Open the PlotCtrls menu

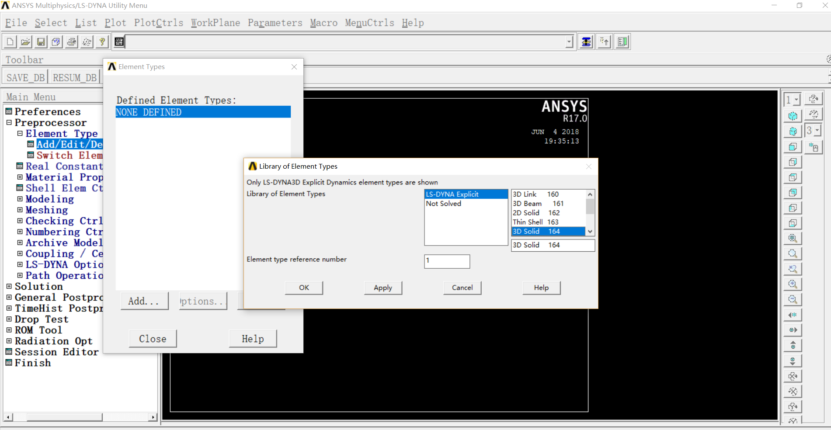tap(159, 23)
